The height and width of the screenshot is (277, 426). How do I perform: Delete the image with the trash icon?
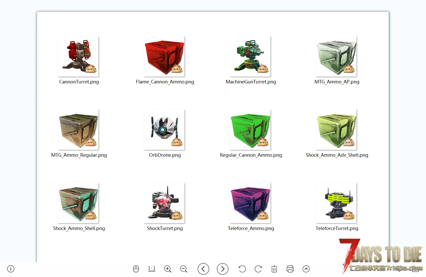point(274,269)
